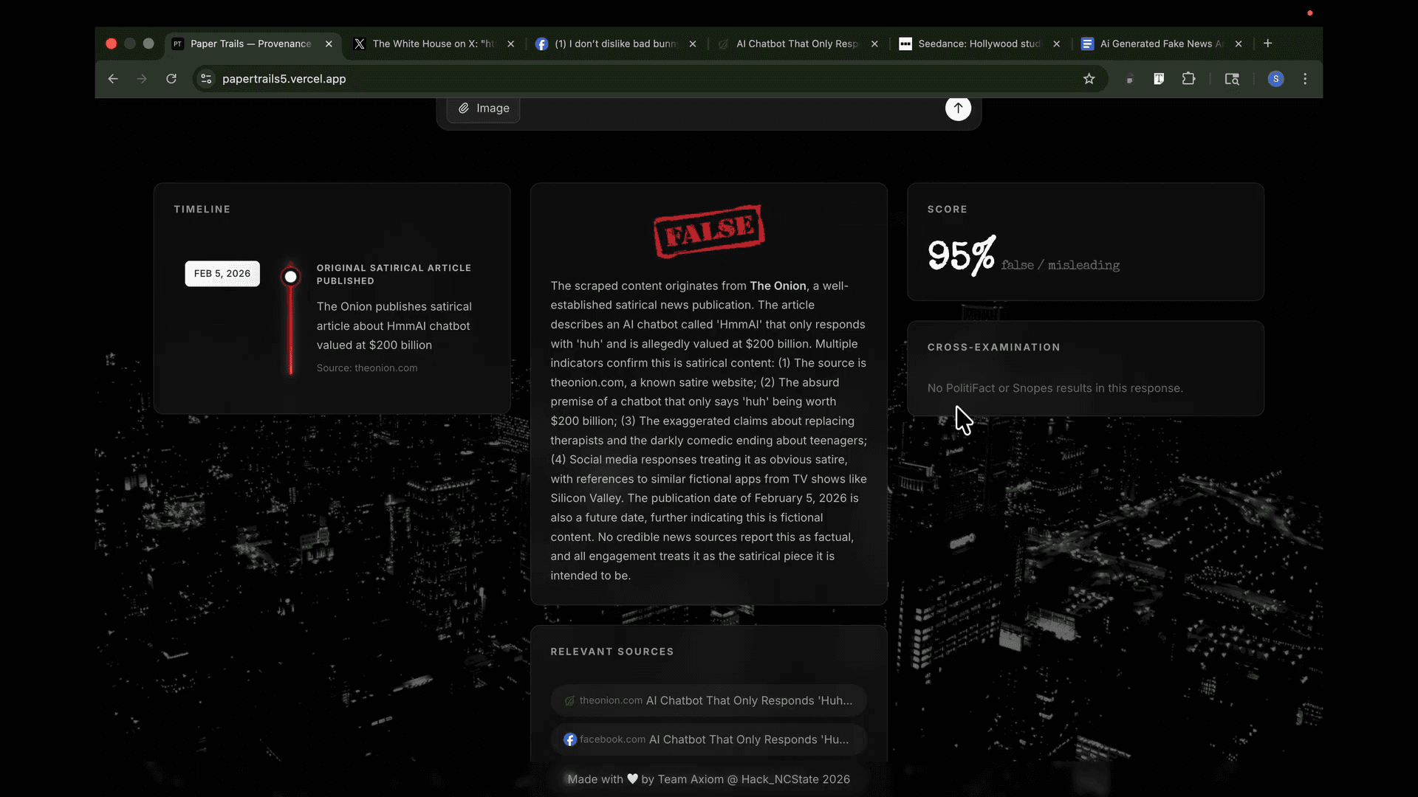
Task: Click the Source: theonion.com text in timeline
Action: click(x=367, y=368)
